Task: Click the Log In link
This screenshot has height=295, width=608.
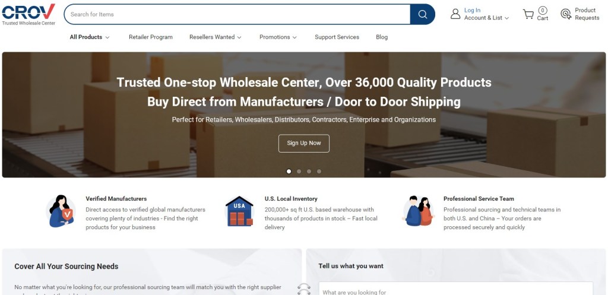Action: point(472,11)
